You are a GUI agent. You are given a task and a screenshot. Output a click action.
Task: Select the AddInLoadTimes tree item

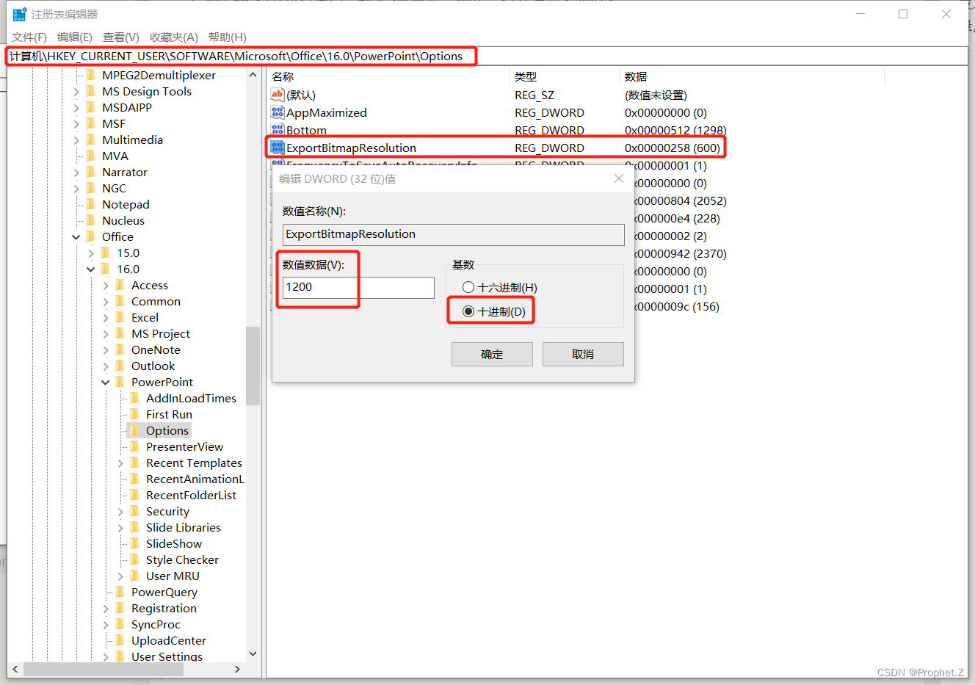click(191, 398)
